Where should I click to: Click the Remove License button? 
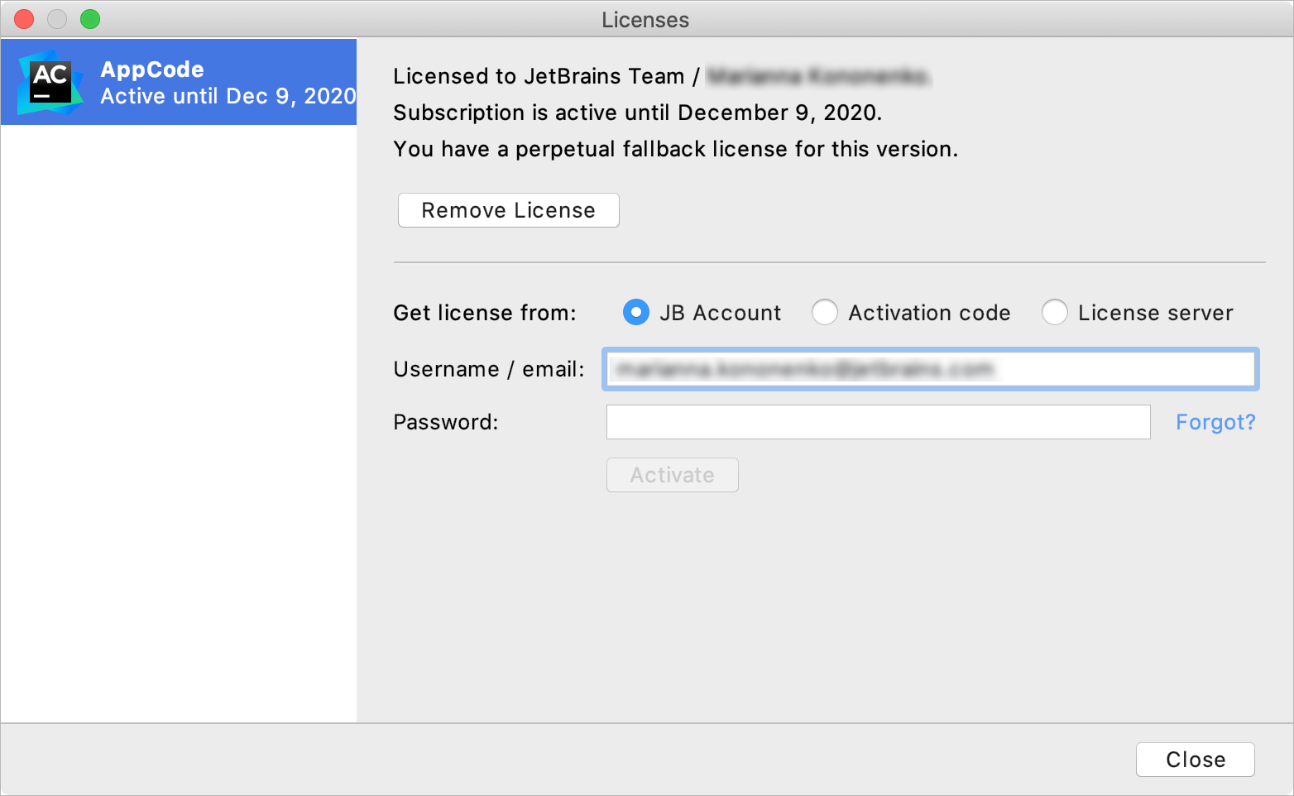click(509, 210)
